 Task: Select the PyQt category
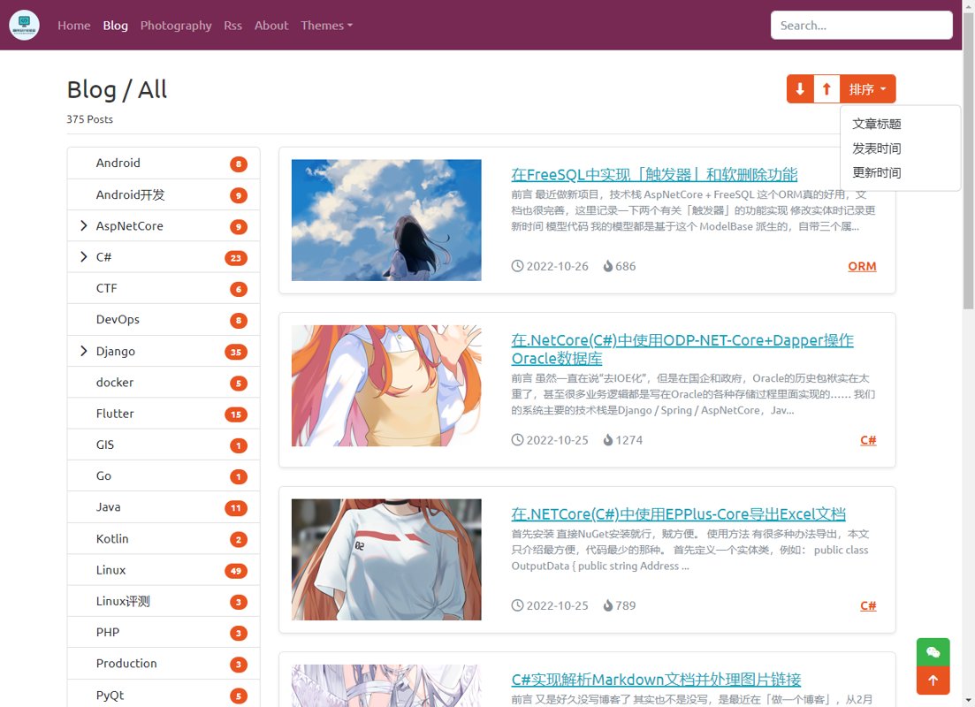[x=164, y=695]
